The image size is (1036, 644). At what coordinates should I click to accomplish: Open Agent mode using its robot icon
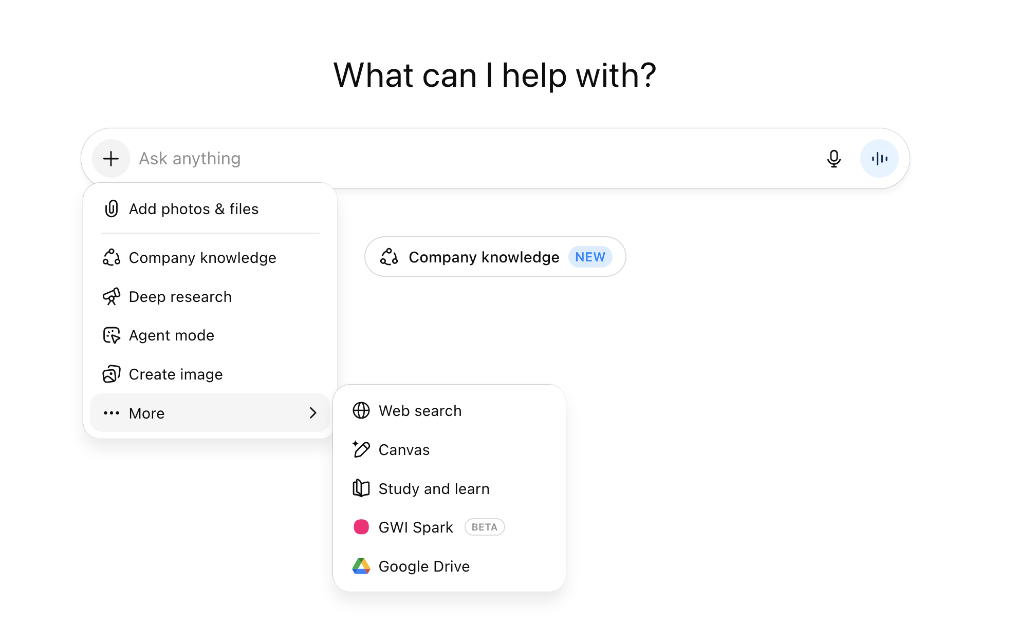click(111, 335)
